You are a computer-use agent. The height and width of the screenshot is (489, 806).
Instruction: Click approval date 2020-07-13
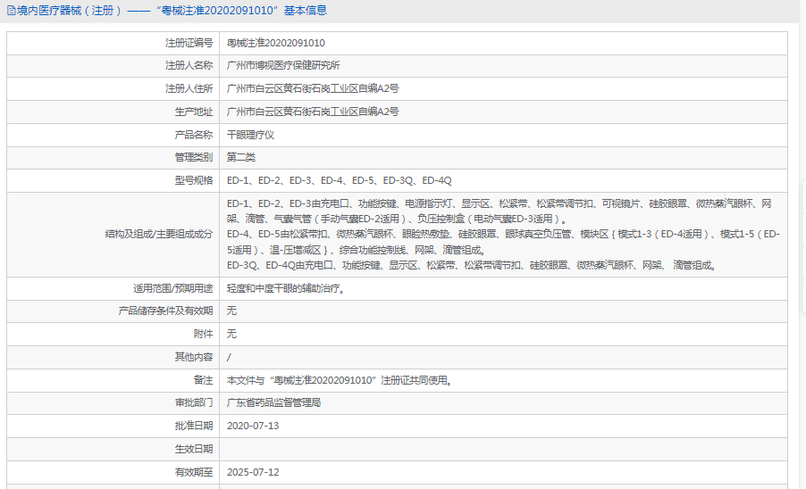click(253, 426)
